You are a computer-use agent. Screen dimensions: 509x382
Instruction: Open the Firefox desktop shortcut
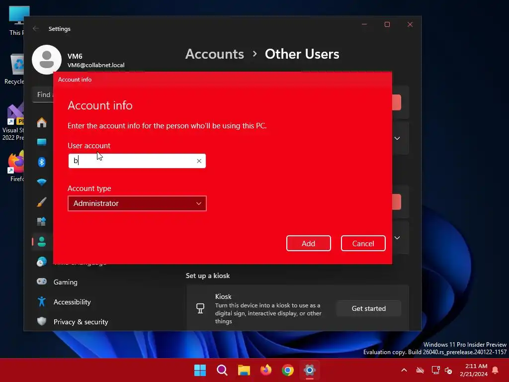pyautogui.click(x=15, y=166)
